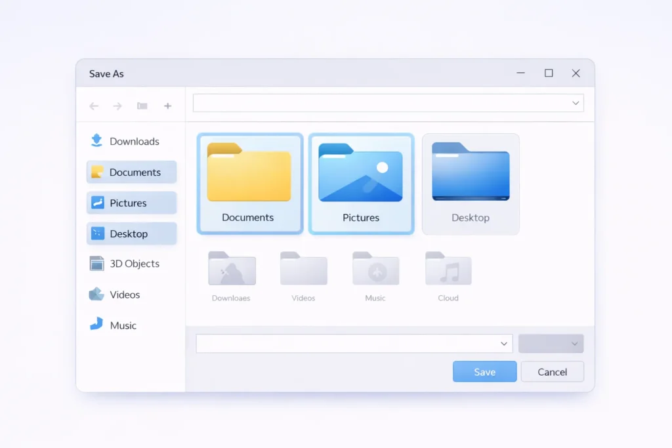
Task: Select the Pictures shortcut icon in sidebar
Action: coord(99,203)
